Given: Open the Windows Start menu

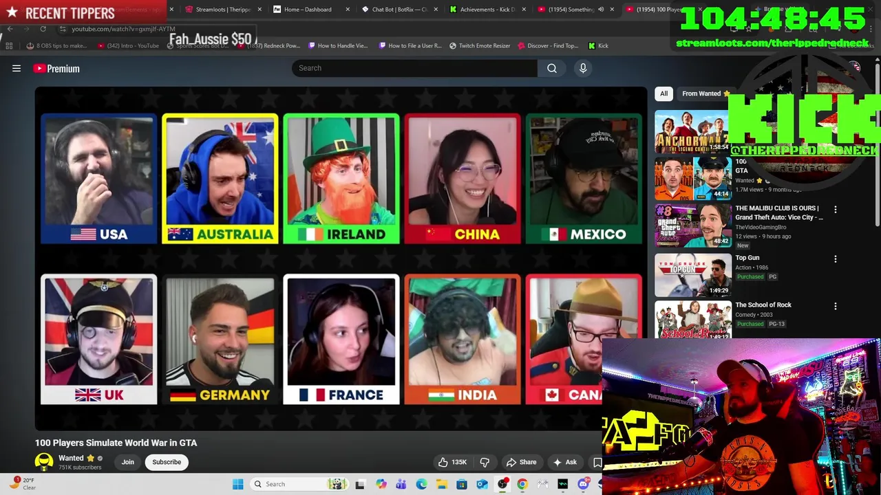Looking at the screenshot, I should coord(237,484).
